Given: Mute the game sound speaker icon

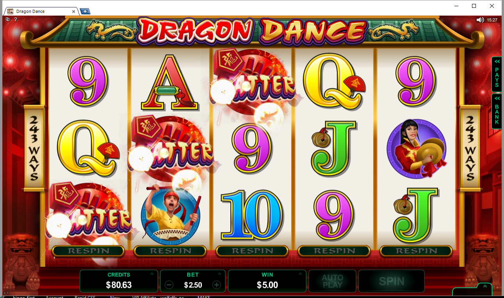Looking at the screenshot, I should point(480,20).
